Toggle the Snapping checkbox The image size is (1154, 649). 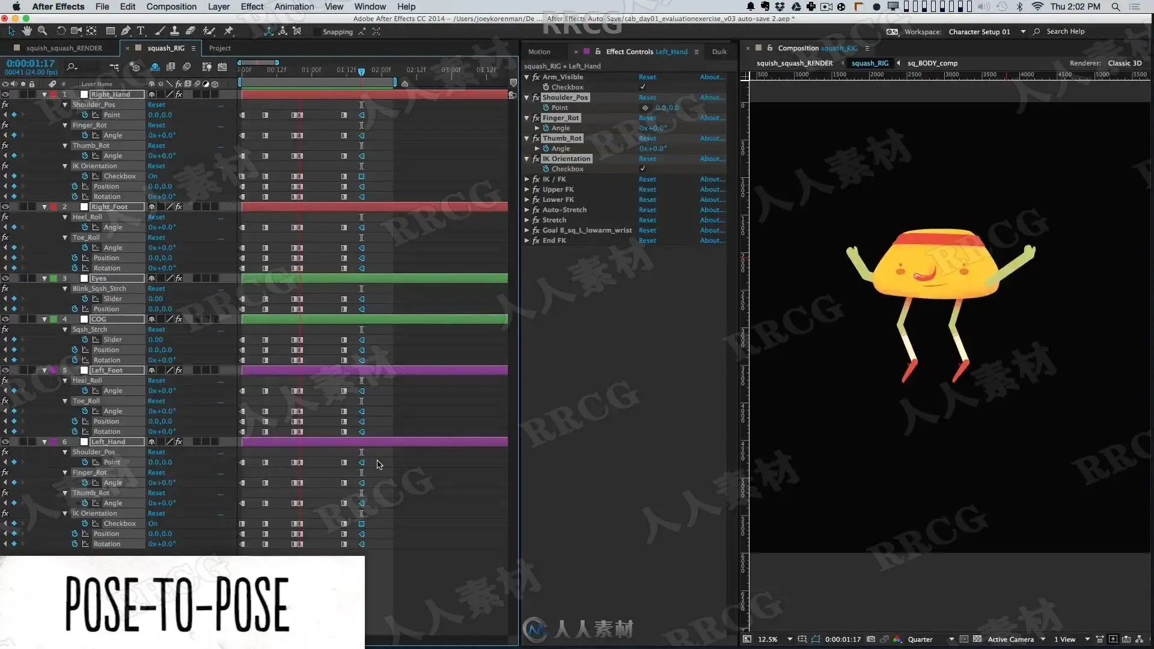click(316, 32)
